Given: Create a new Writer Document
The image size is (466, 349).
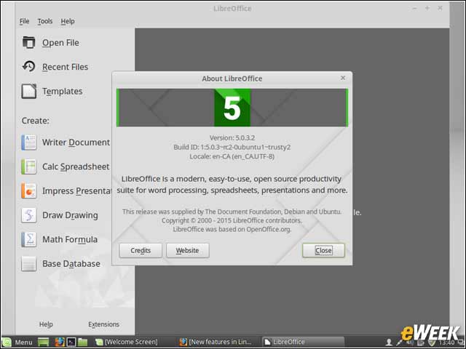Looking at the screenshot, I should coord(76,143).
